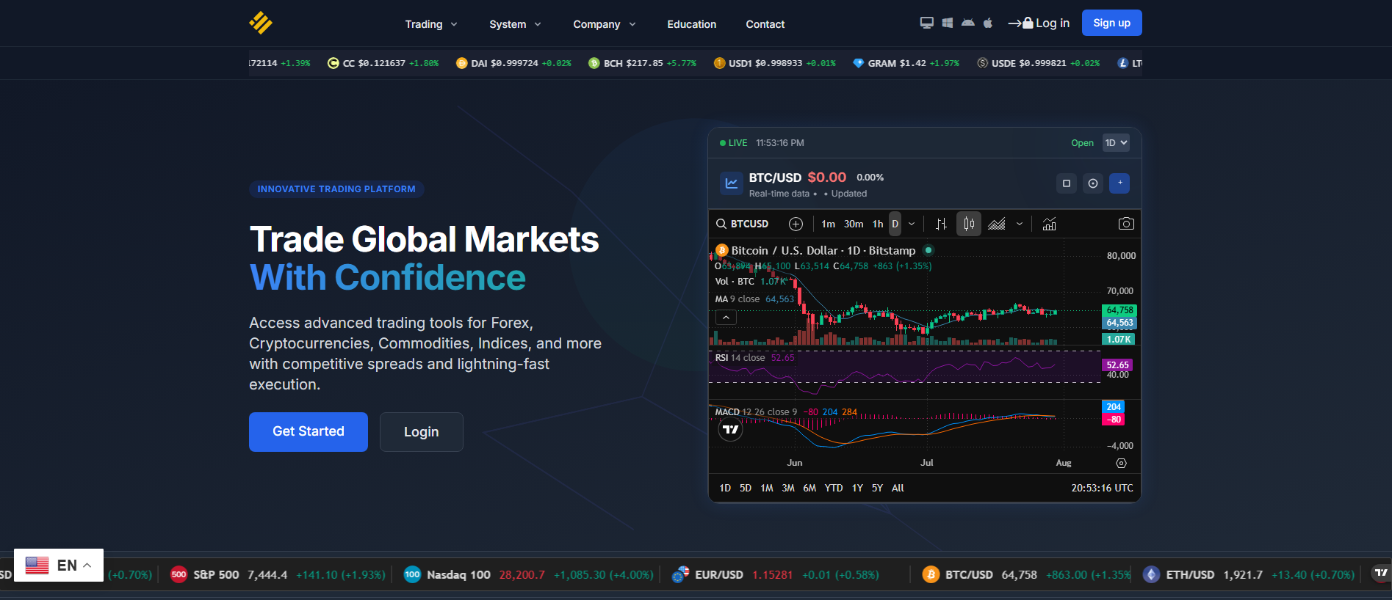Click the S&P 500 badge in bottom ticker
1392x600 pixels.
tap(178, 574)
